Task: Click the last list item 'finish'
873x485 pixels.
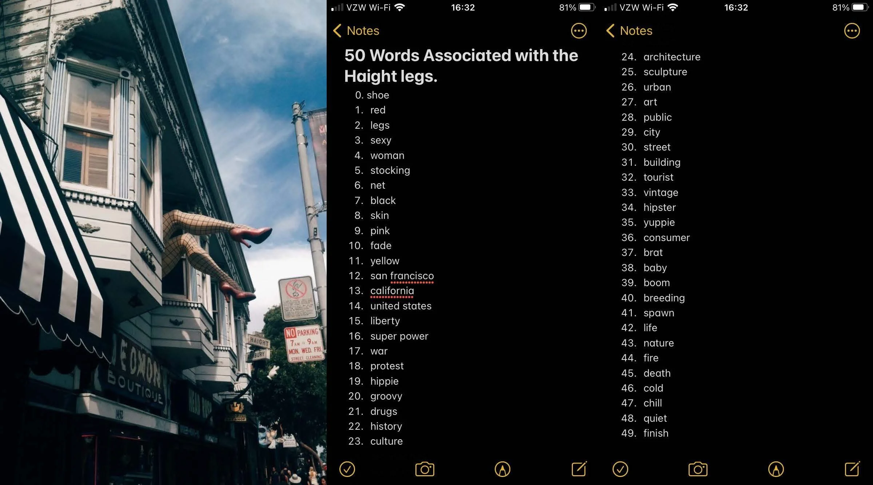Action: (655, 433)
